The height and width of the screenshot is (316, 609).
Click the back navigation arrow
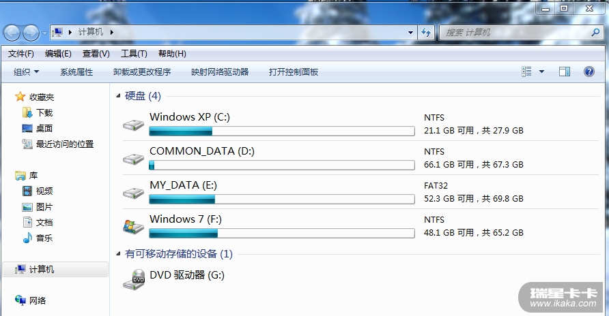click(13, 32)
